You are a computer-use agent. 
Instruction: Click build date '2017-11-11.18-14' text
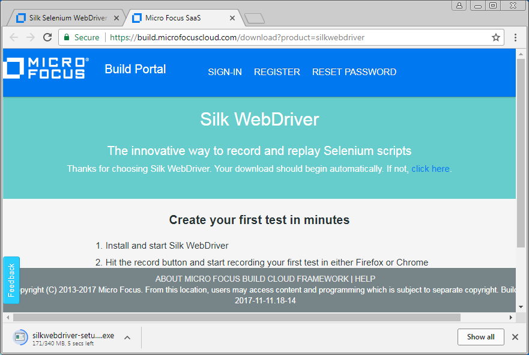265,301
